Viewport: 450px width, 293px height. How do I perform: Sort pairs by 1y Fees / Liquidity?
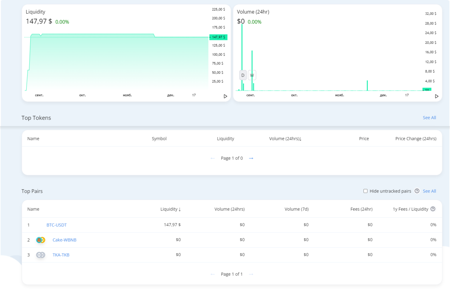pyautogui.click(x=410, y=209)
